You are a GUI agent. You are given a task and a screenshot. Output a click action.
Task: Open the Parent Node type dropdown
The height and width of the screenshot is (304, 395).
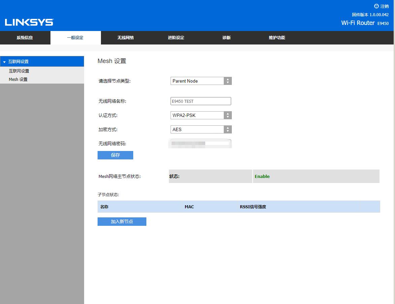tap(201, 81)
